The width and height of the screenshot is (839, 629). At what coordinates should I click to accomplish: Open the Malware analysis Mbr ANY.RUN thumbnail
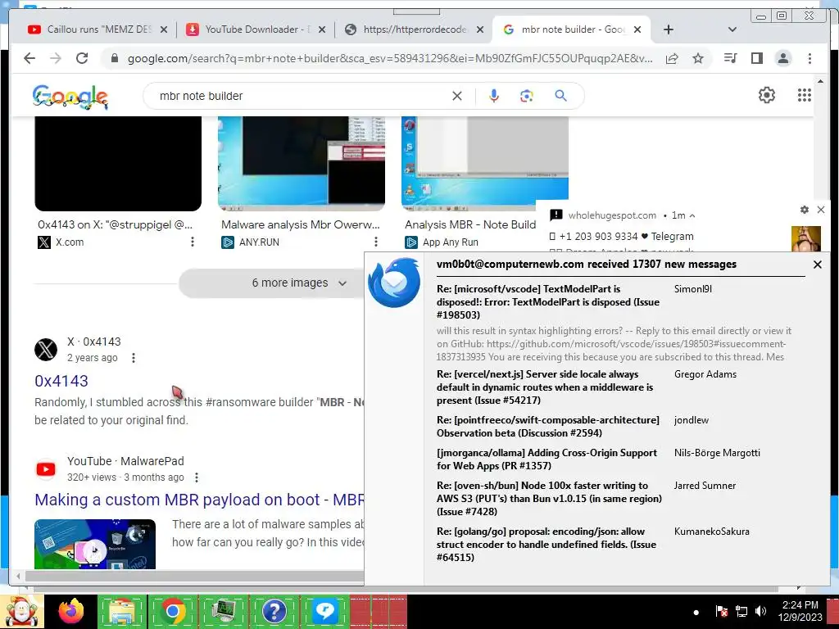(x=302, y=163)
